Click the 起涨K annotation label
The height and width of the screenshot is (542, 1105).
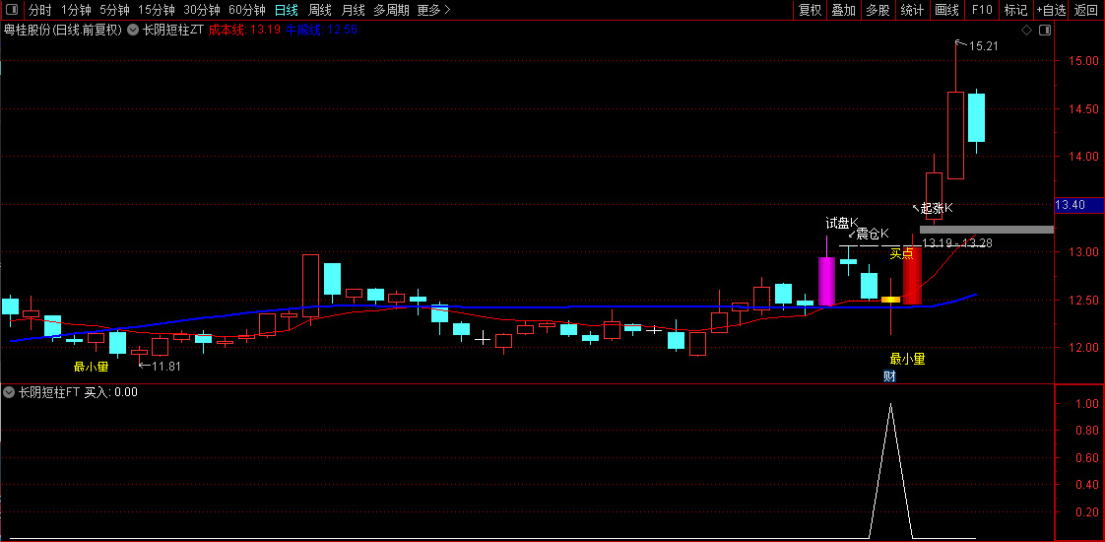click(937, 208)
